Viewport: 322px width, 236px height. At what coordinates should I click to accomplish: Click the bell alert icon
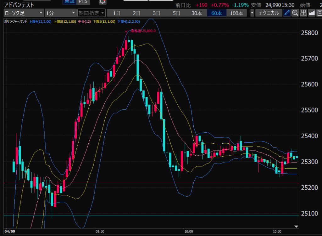[x=102, y=2]
